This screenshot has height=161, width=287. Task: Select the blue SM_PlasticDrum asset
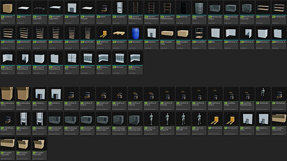135,38
